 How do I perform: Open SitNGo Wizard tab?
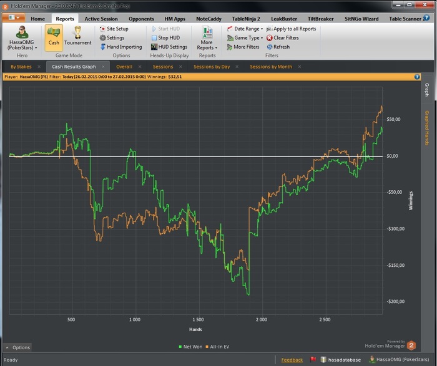[361, 19]
